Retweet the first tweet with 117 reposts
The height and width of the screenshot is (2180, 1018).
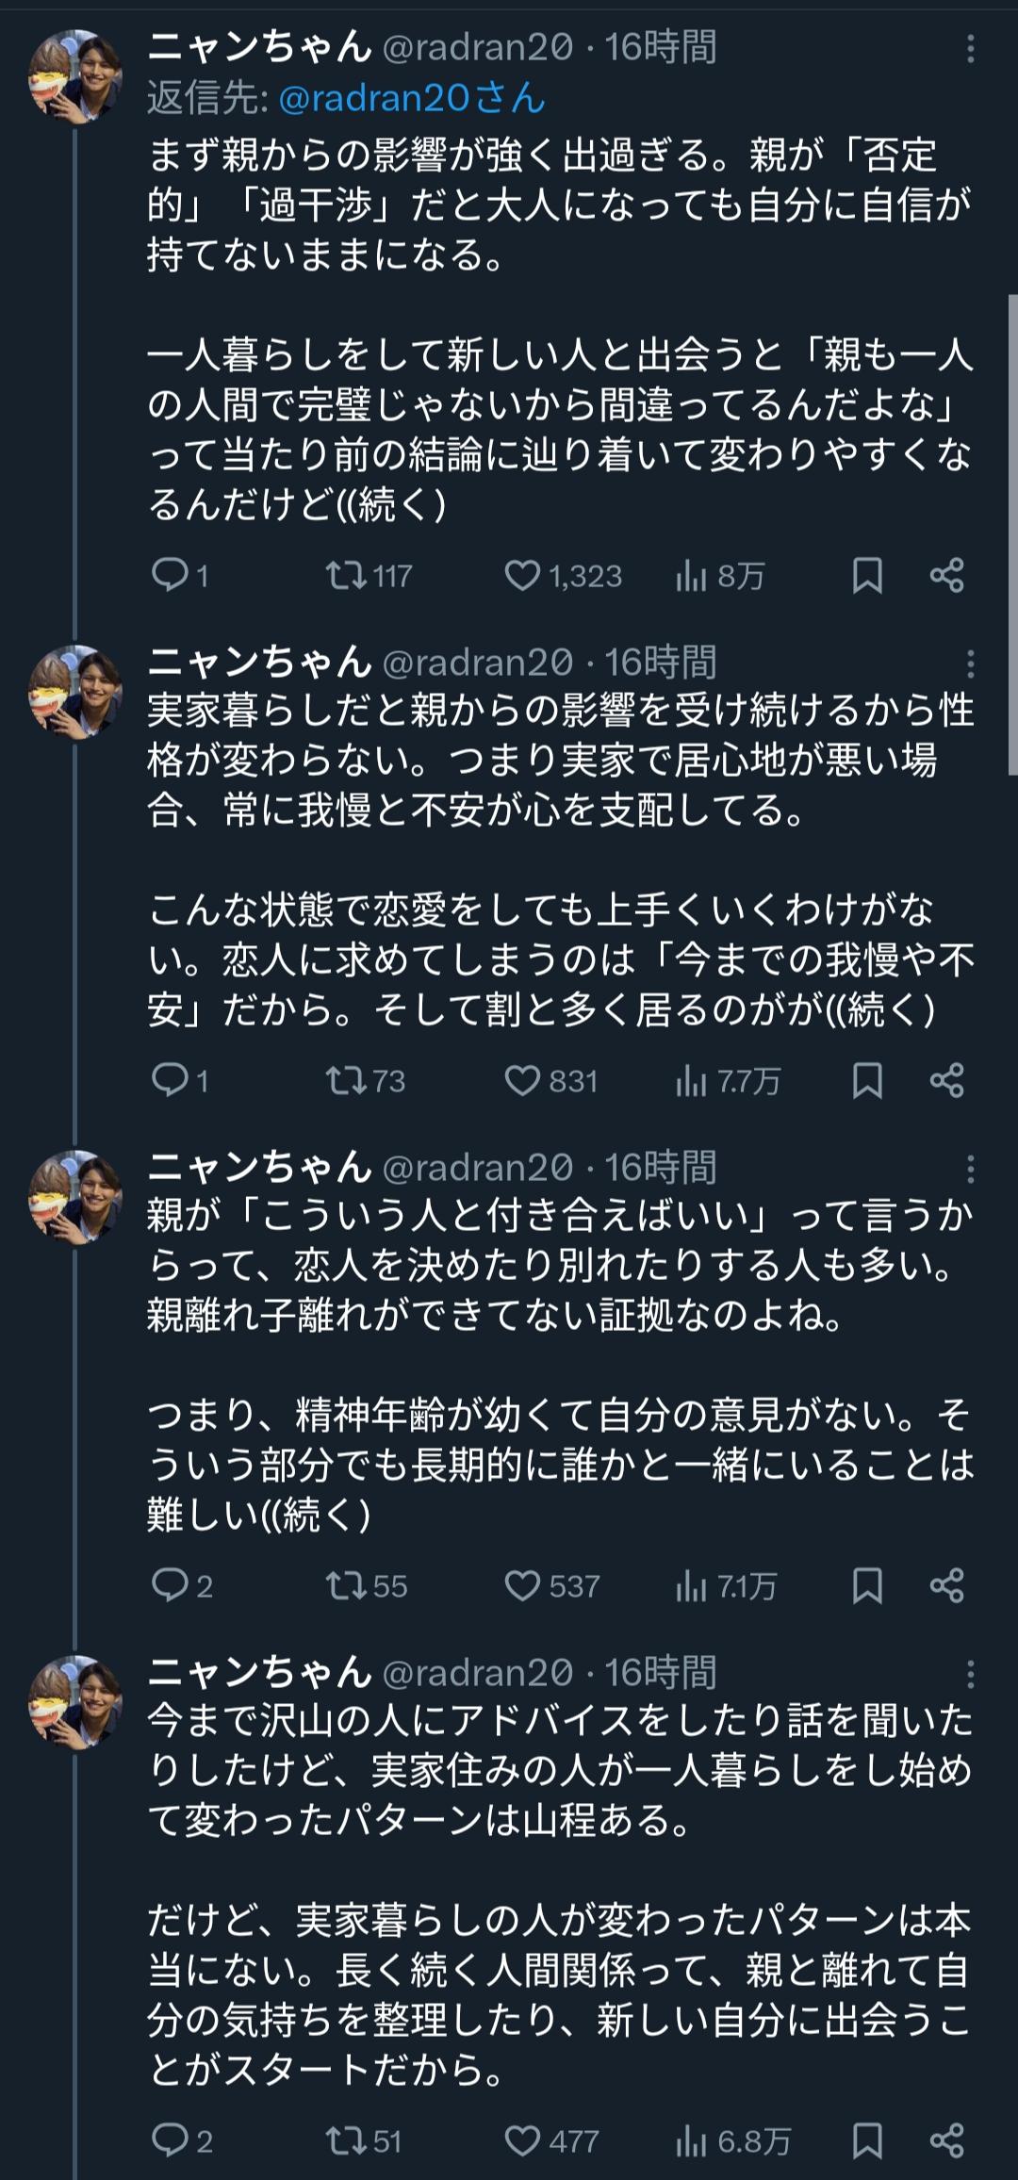[345, 575]
